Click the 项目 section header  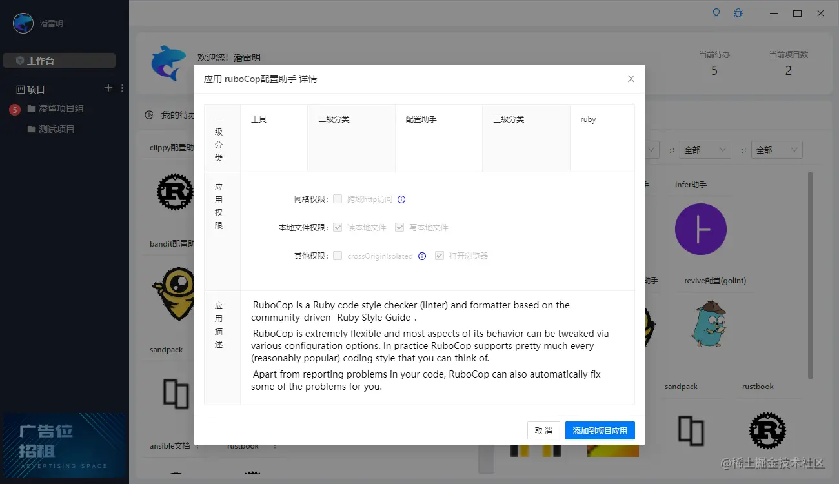[x=30, y=89]
